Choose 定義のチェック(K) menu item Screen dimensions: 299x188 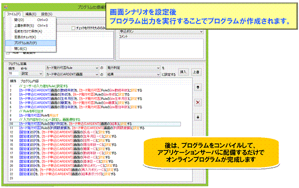(x=31, y=37)
